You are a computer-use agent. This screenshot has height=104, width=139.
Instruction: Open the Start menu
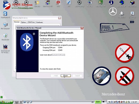pos(6,102)
